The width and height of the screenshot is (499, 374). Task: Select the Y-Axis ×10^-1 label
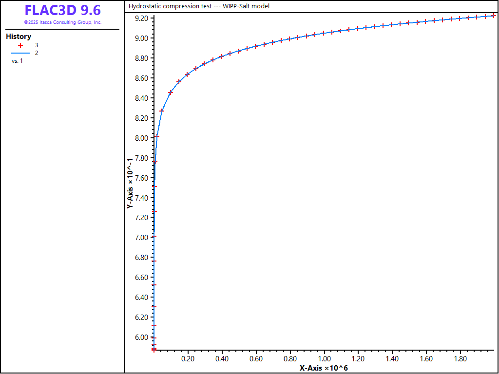tap(130, 184)
